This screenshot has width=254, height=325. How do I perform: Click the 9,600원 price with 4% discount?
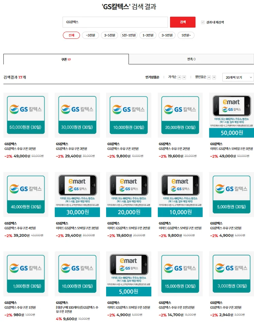pyautogui.click(x=70, y=319)
